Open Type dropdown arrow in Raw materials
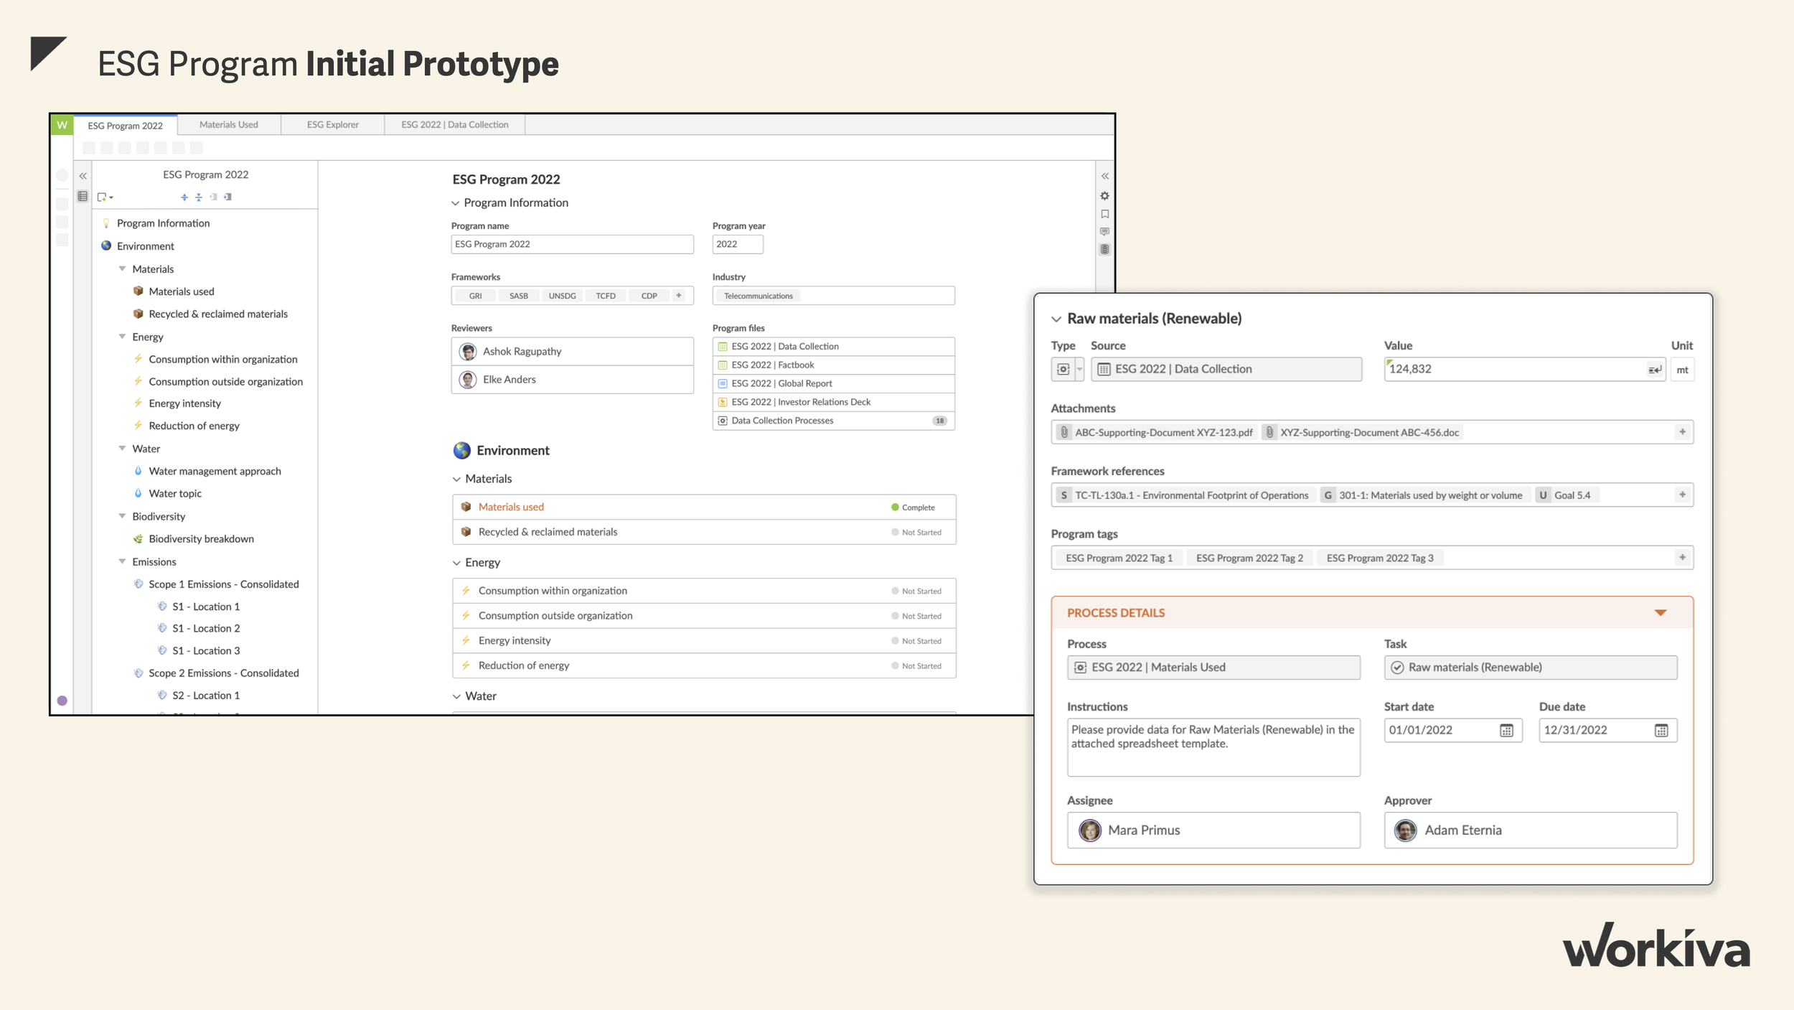 point(1079,369)
